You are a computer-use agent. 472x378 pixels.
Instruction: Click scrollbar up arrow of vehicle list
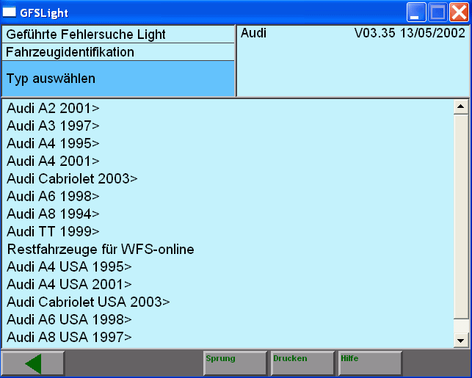click(x=460, y=106)
